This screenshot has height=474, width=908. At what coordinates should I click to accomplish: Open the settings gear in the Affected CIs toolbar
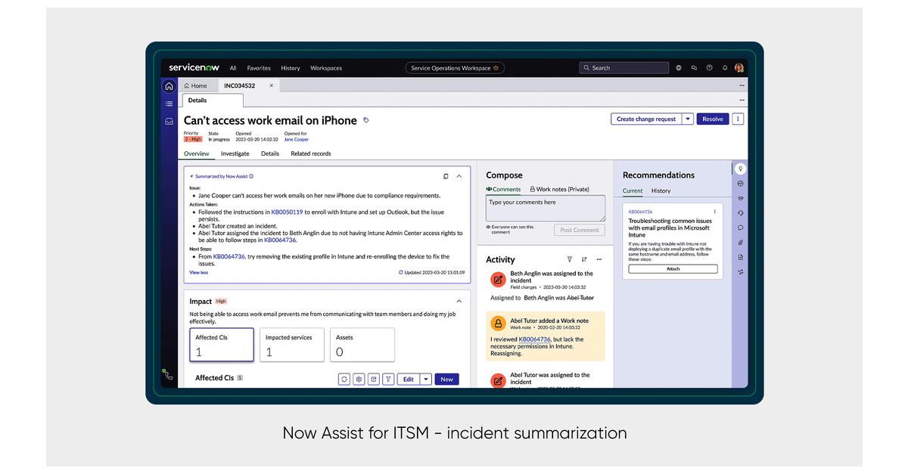[359, 379]
